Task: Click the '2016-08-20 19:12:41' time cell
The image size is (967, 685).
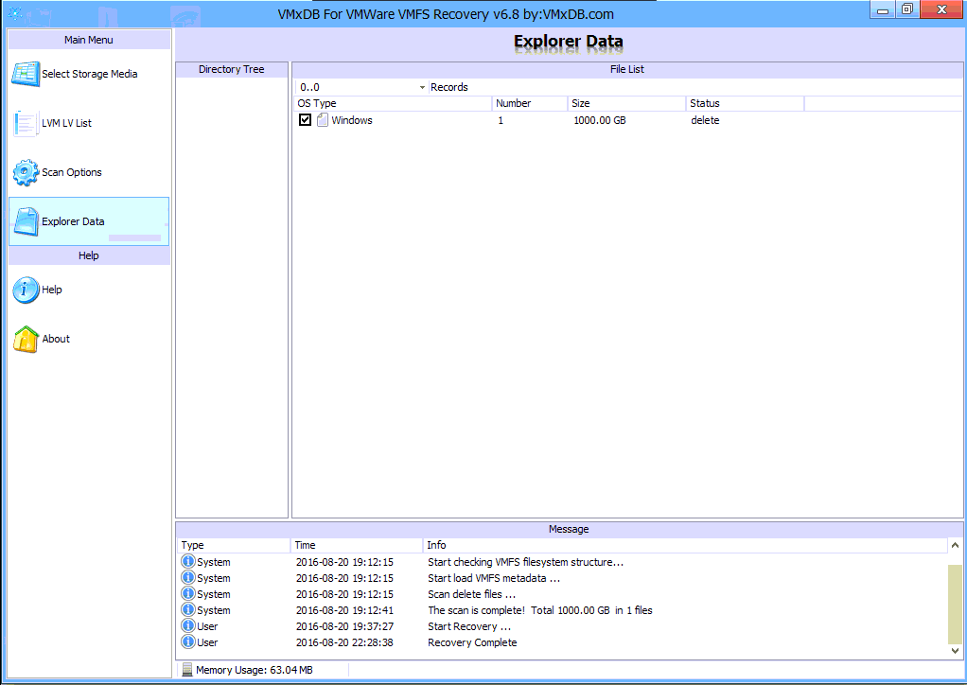Action: coord(344,609)
